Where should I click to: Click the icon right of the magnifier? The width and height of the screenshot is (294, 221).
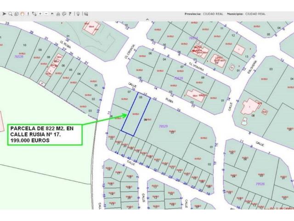pyautogui.click(x=17, y=14)
